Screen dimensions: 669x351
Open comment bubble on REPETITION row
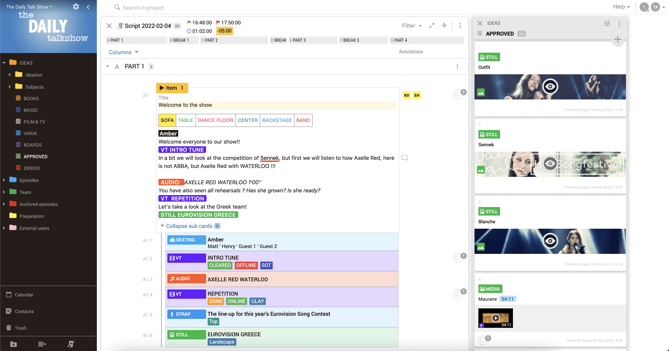(459, 293)
